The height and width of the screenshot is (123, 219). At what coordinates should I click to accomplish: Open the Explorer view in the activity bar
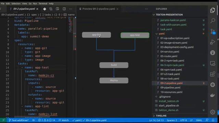(212, 10)
